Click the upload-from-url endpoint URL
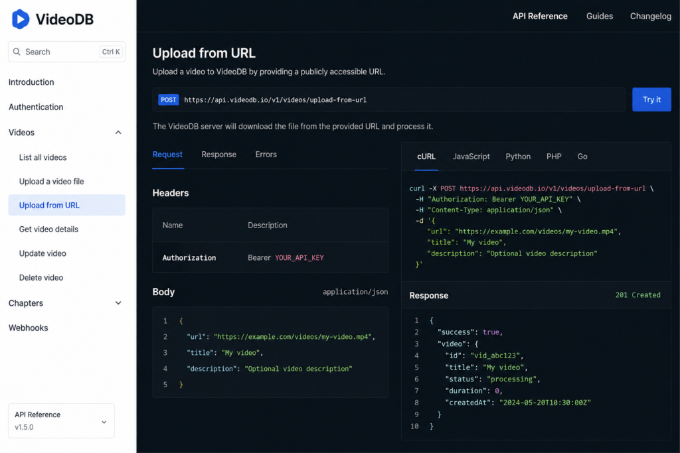The height and width of the screenshot is (453, 680). tap(276, 100)
